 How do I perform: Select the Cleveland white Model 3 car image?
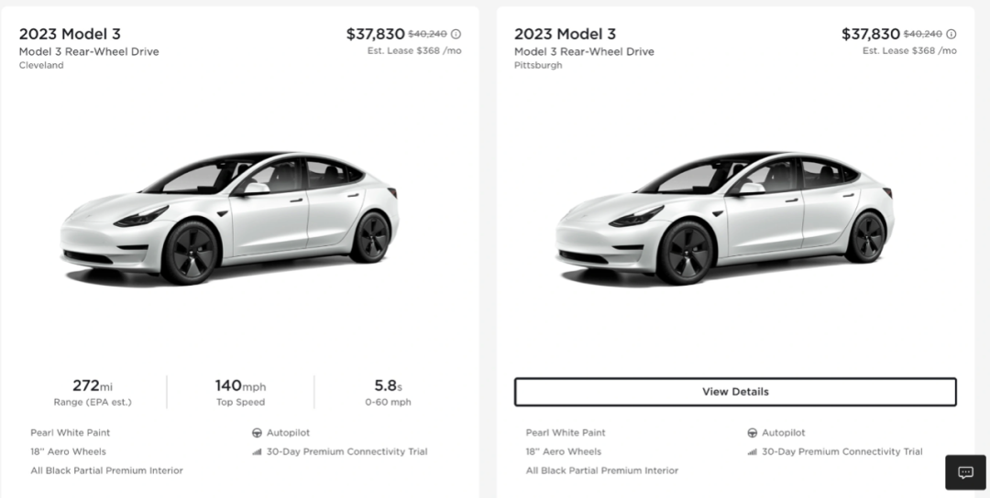pos(229,218)
